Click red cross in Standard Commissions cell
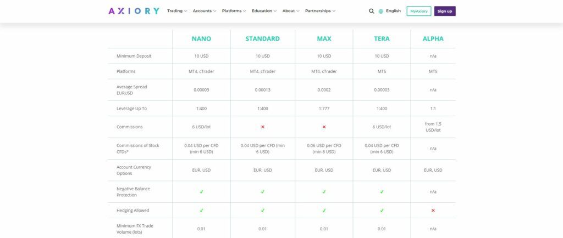 pos(262,127)
